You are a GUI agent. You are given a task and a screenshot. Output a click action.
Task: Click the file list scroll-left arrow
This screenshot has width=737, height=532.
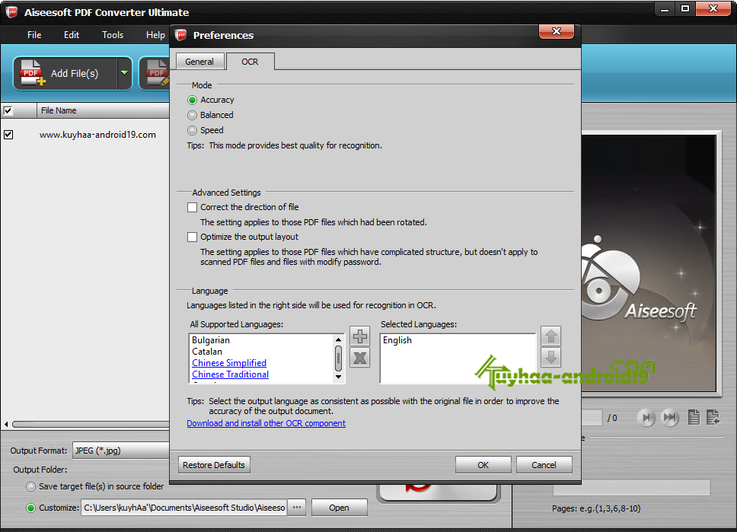pos(6,424)
